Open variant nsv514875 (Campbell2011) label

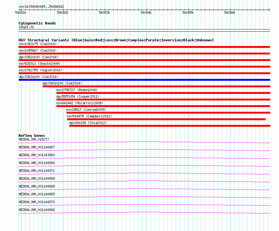(90, 116)
